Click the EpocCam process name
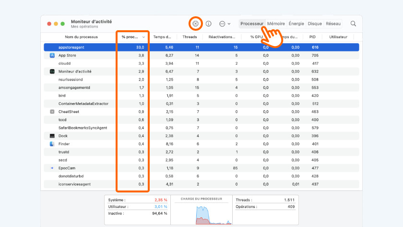Image resolution: width=403 pixels, height=227 pixels. 67,168
